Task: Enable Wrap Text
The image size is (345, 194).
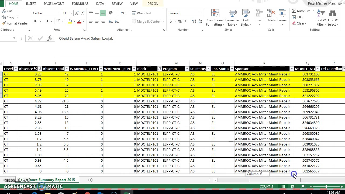Action: 141,13
